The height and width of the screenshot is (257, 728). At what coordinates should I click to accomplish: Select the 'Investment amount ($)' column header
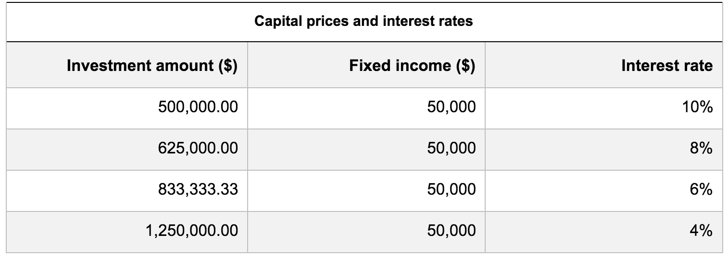pos(152,65)
